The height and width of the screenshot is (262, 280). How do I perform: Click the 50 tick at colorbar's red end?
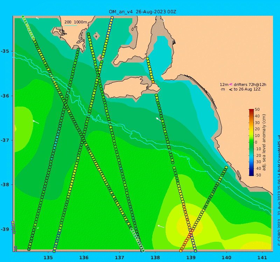[x=257, y=109]
